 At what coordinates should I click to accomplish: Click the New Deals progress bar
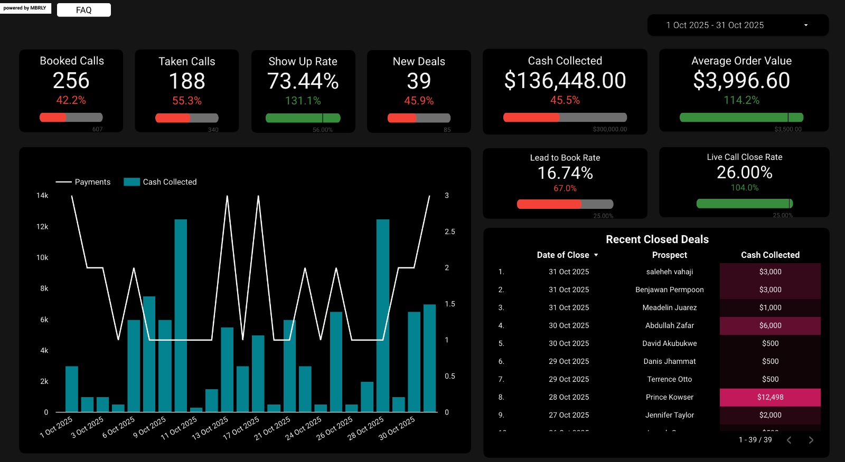[419, 118]
